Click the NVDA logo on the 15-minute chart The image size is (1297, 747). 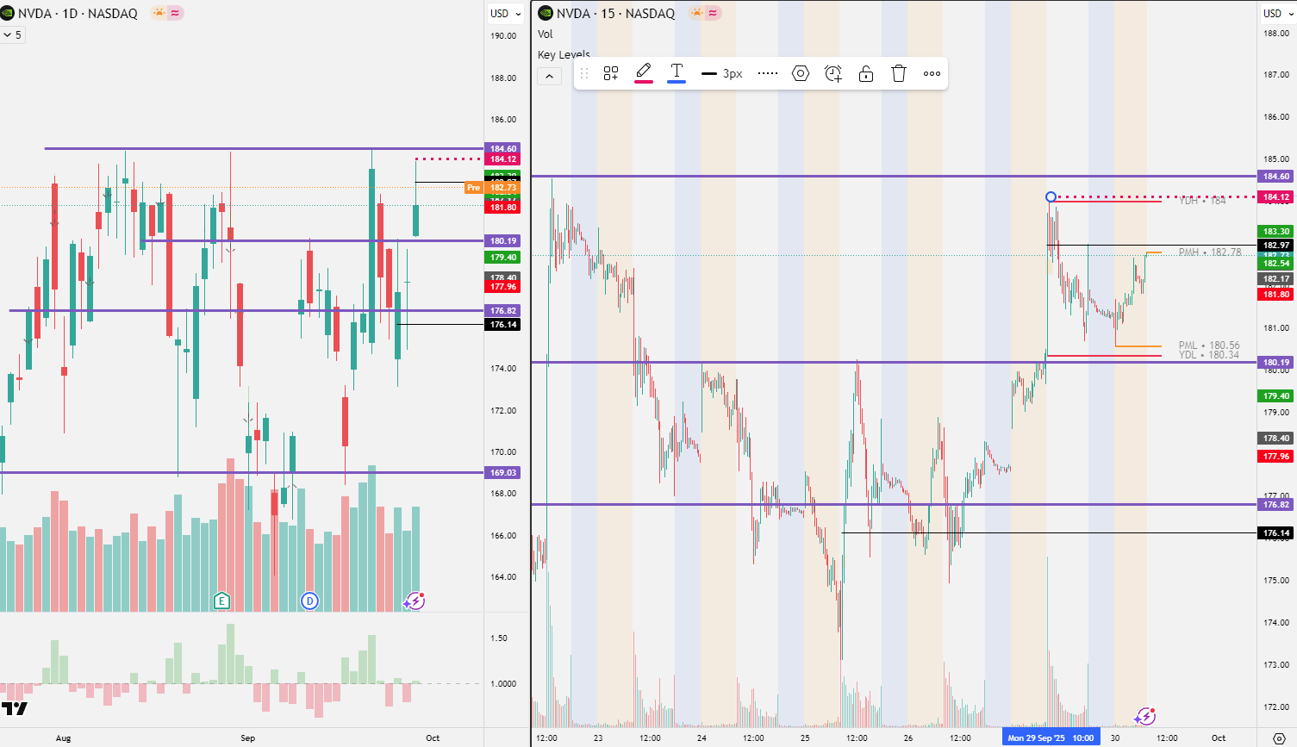(x=546, y=13)
